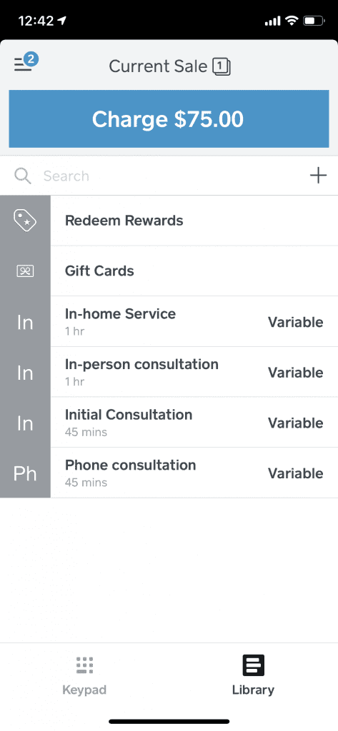Tap the Ph tile for Phone consultation
The image size is (338, 731).
coord(25,473)
